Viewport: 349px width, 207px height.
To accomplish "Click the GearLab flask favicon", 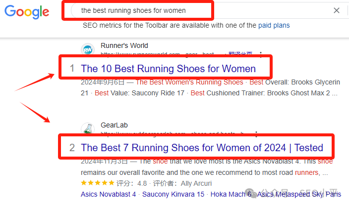I will click(88, 128).
